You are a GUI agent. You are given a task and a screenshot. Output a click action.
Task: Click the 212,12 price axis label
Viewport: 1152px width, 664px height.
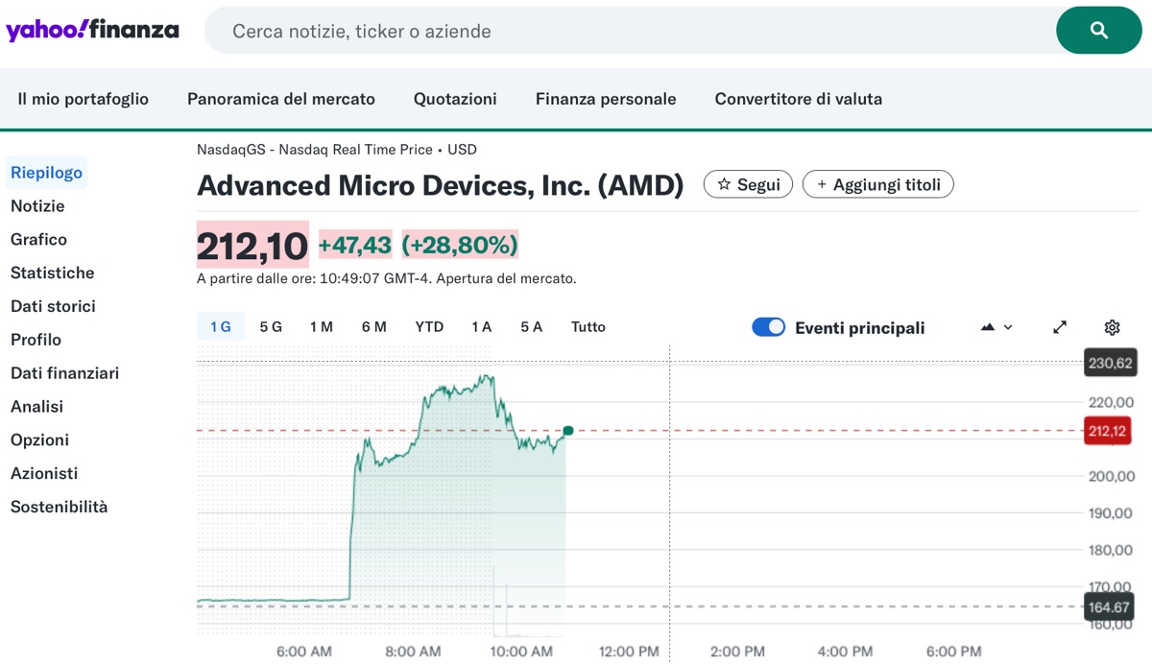tap(1107, 431)
